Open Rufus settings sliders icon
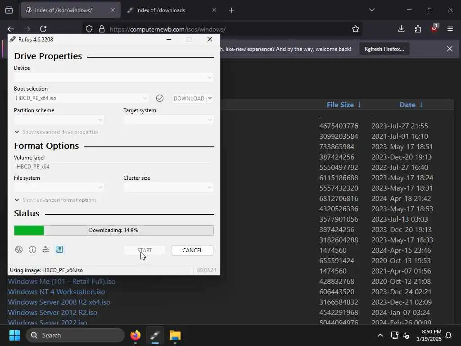Image resolution: width=461 pixels, height=346 pixels. click(46, 250)
